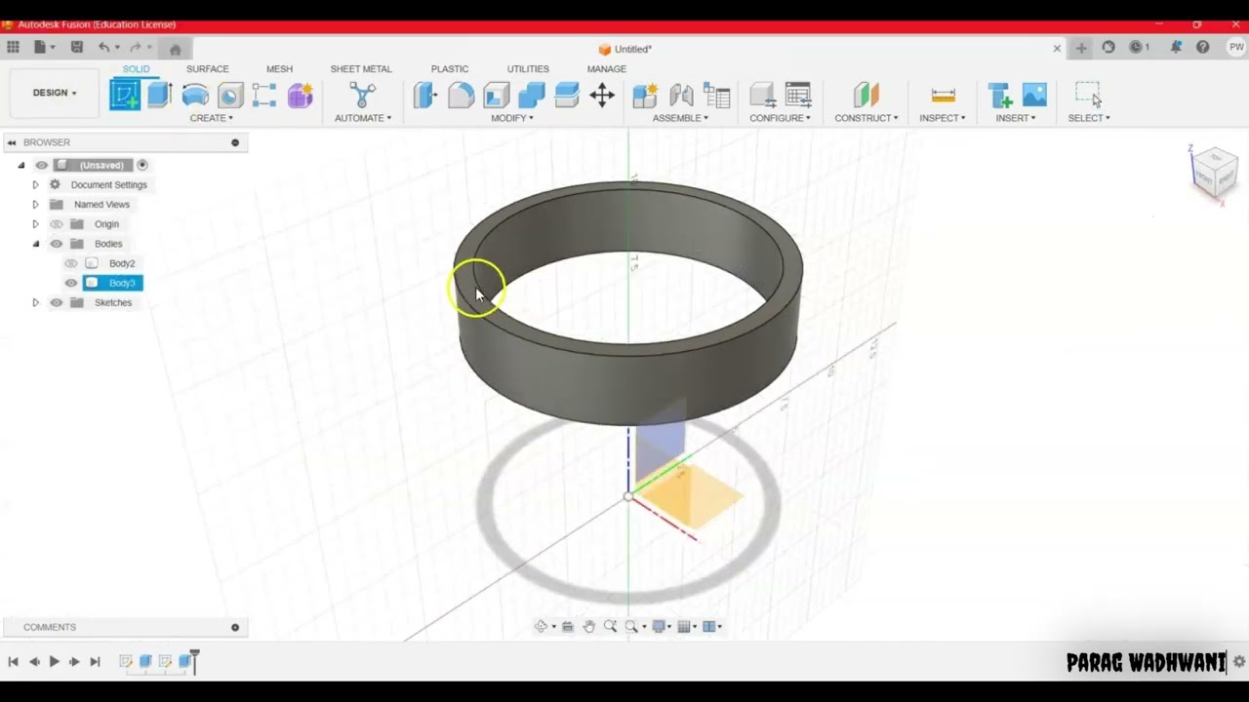Select the Joint tool
This screenshot has height=702, width=1249.
681,95
